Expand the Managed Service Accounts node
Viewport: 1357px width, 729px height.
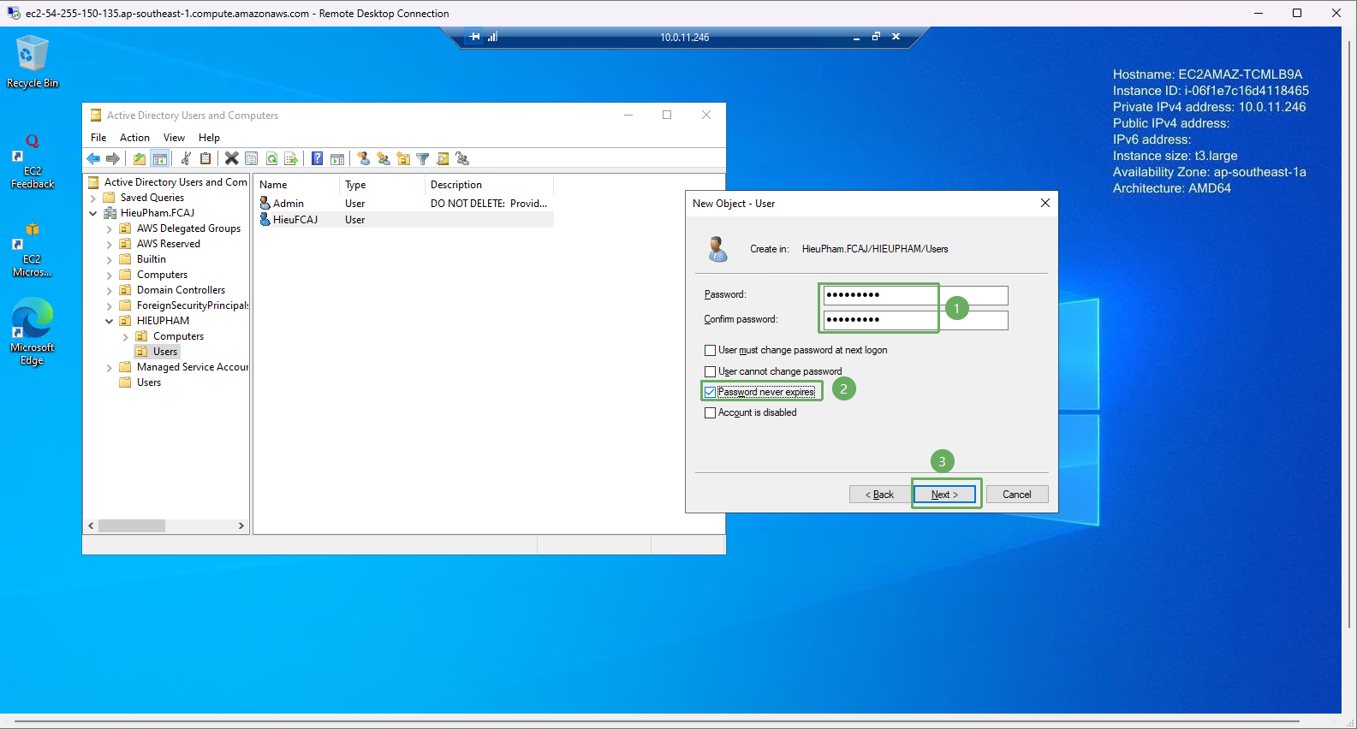click(110, 367)
